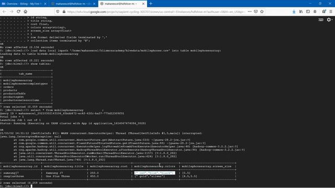View site security padlock information
Image resolution: width=335 pixels, height=188 pixels.
pos(64,11)
